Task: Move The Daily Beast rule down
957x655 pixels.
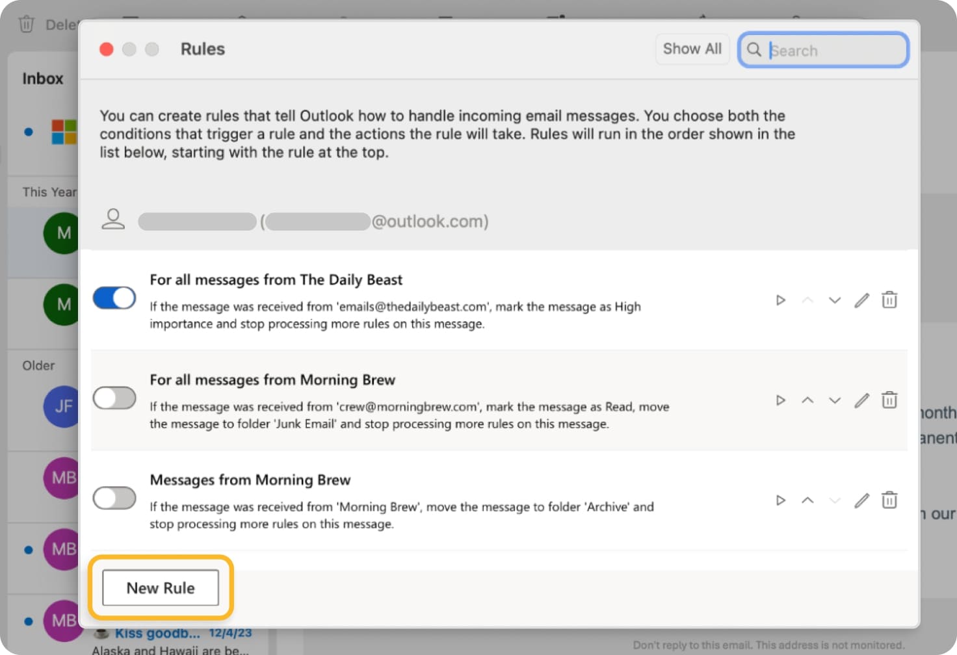Action: [x=834, y=300]
